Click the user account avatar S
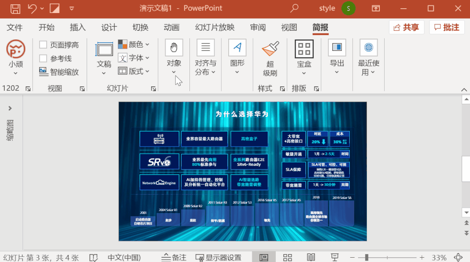This screenshot has width=470, height=262. 348,8
